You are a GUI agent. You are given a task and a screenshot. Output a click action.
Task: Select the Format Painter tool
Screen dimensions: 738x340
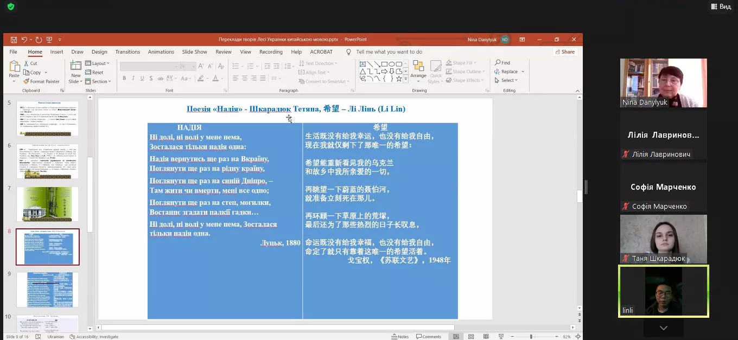point(41,81)
